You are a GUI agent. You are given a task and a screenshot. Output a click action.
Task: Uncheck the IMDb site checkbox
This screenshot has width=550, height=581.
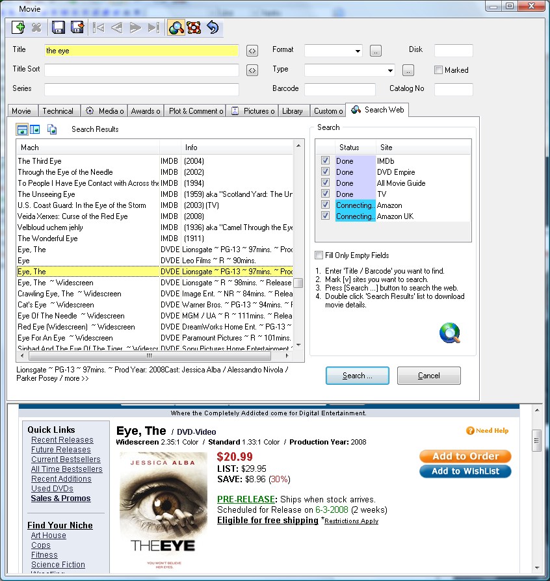(326, 161)
